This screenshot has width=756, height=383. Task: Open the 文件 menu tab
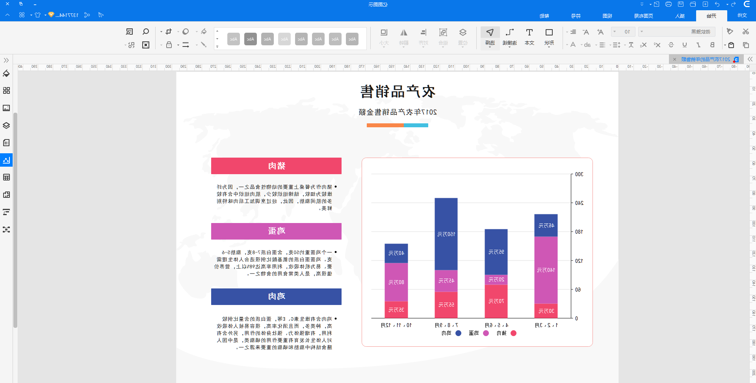click(742, 15)
